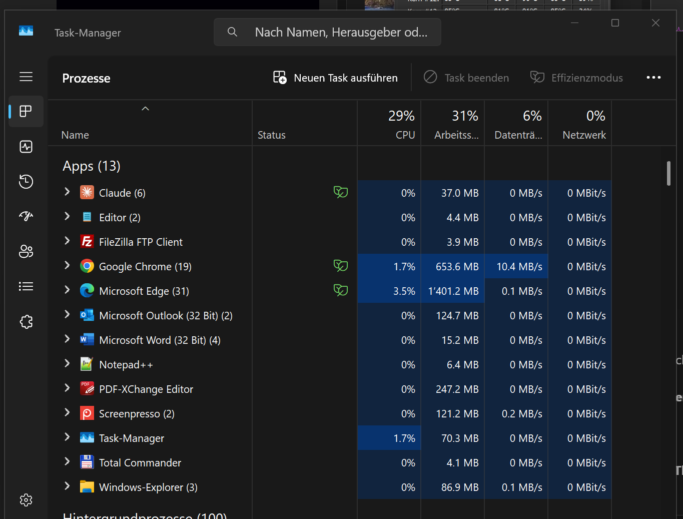Sort by Arbeitsspeicher memory column header
Image resolution: width=683 pixels, height=519 pixels.
click(453, 123)
